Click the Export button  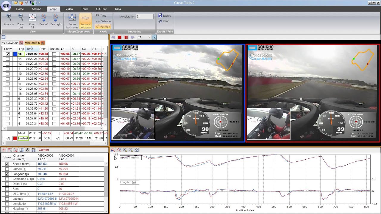coord(165,16)
